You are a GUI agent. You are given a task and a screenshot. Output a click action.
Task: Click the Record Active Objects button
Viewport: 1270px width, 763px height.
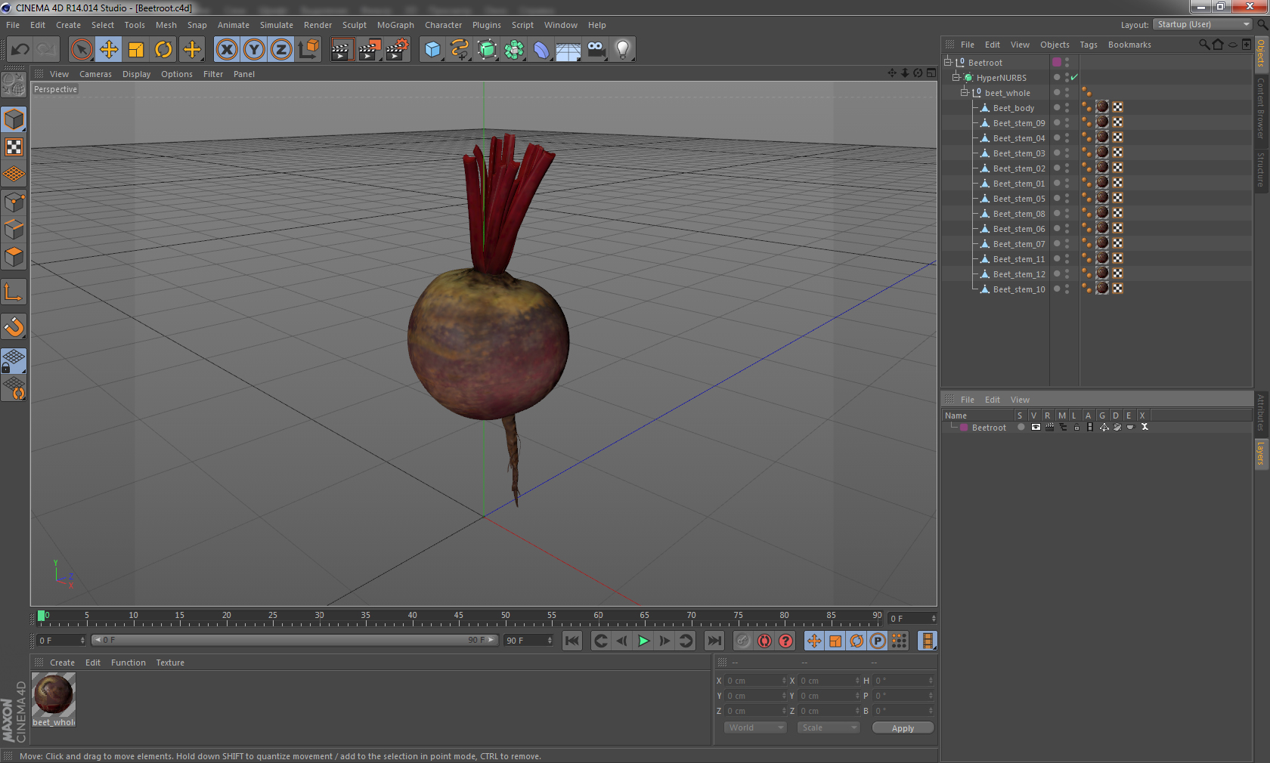743,641
